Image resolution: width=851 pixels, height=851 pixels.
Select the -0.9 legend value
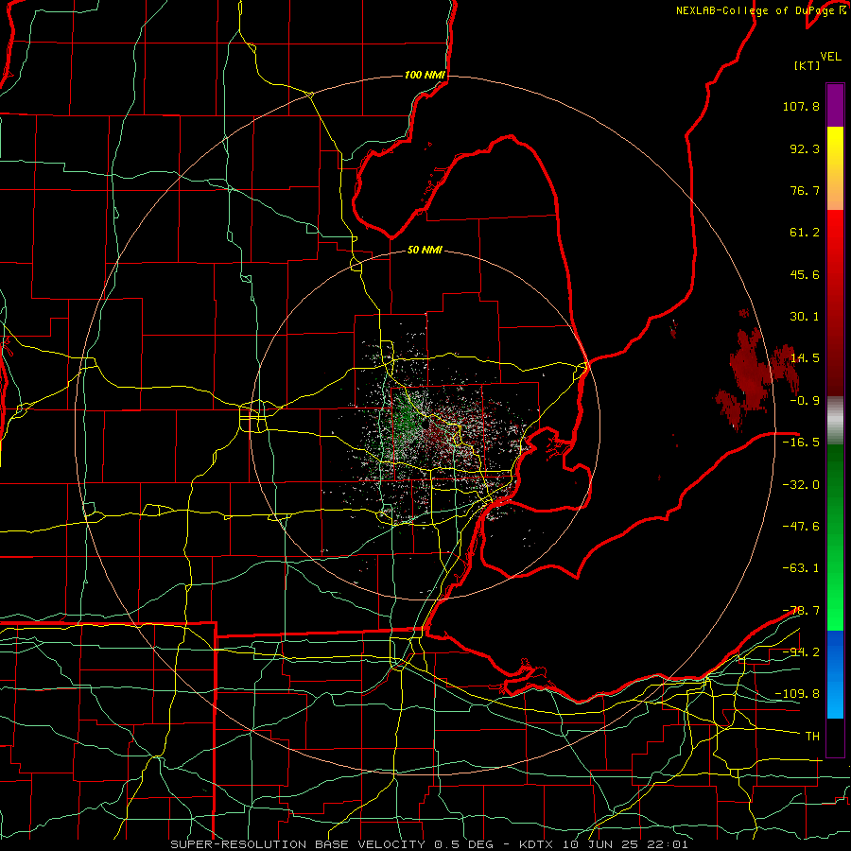tap(805, 401)
